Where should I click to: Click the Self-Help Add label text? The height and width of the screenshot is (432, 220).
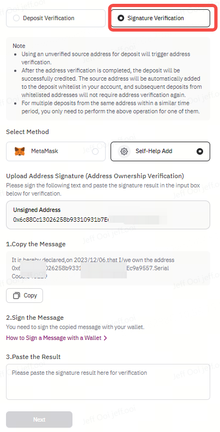(154, 151)
